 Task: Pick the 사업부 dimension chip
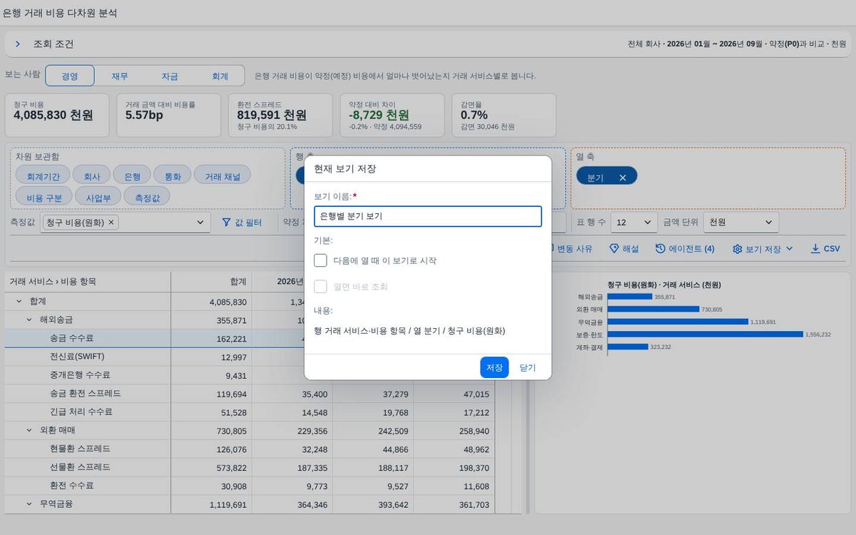pos(98,197)
